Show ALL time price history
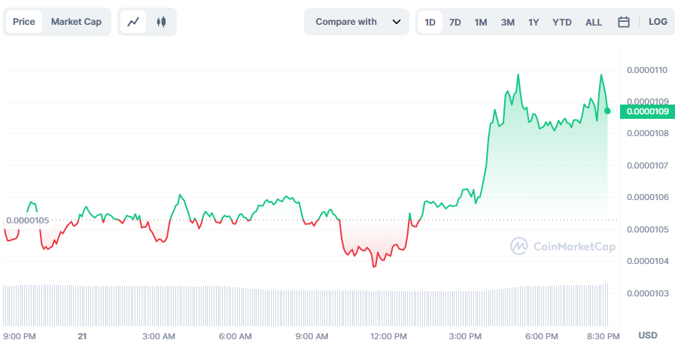The height and width of the screenshot is (343, 675). coord(593,22)
